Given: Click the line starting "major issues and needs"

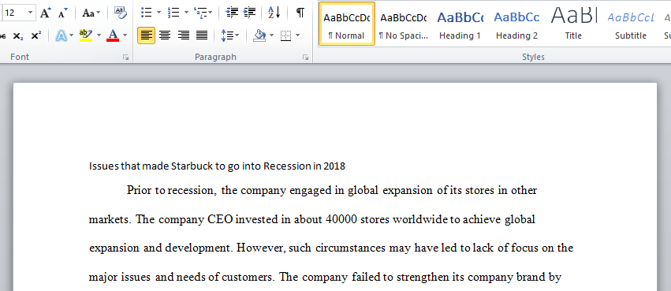Looking at the screenshot, I should (325, 278).
